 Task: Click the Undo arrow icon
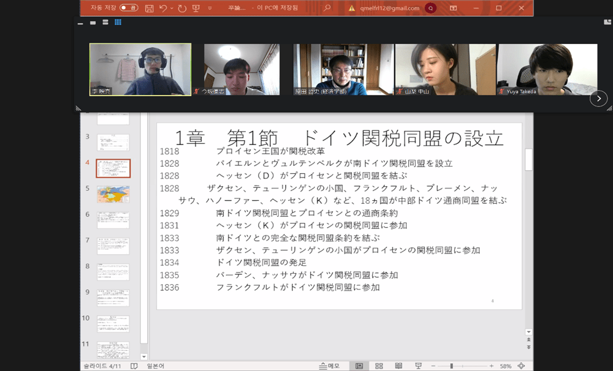(x=163, y=8)
